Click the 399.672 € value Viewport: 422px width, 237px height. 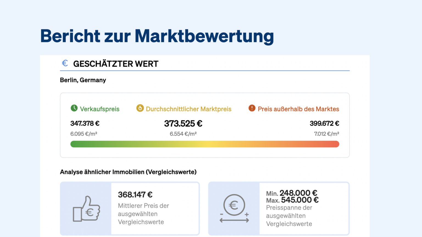[324, 123]
